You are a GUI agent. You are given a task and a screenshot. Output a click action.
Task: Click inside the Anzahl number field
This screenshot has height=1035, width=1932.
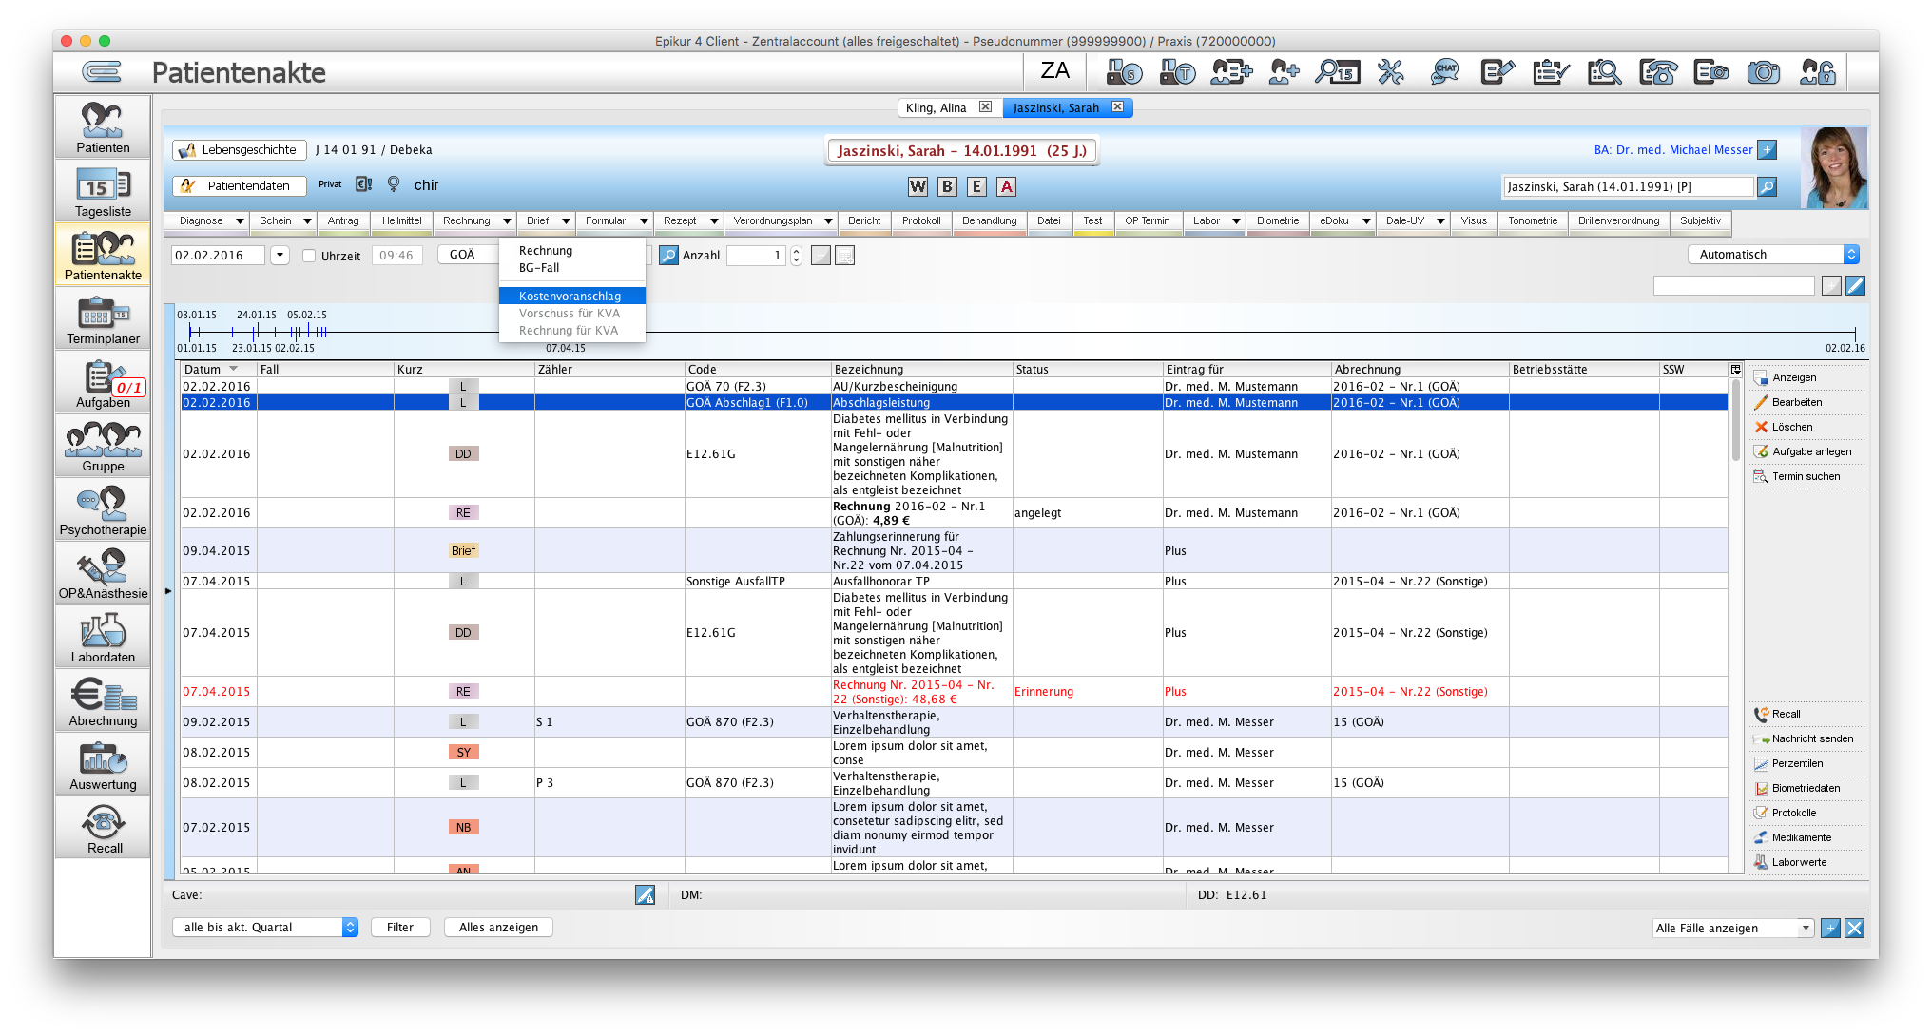757,255
